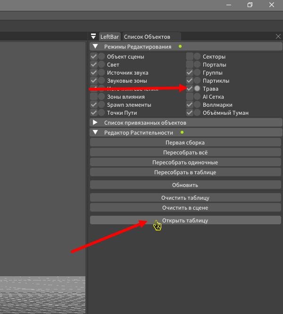Open the table with Открыть таблицу
Image resolution: width=283 pixels, height=314 pixels.
click(185, 221)
